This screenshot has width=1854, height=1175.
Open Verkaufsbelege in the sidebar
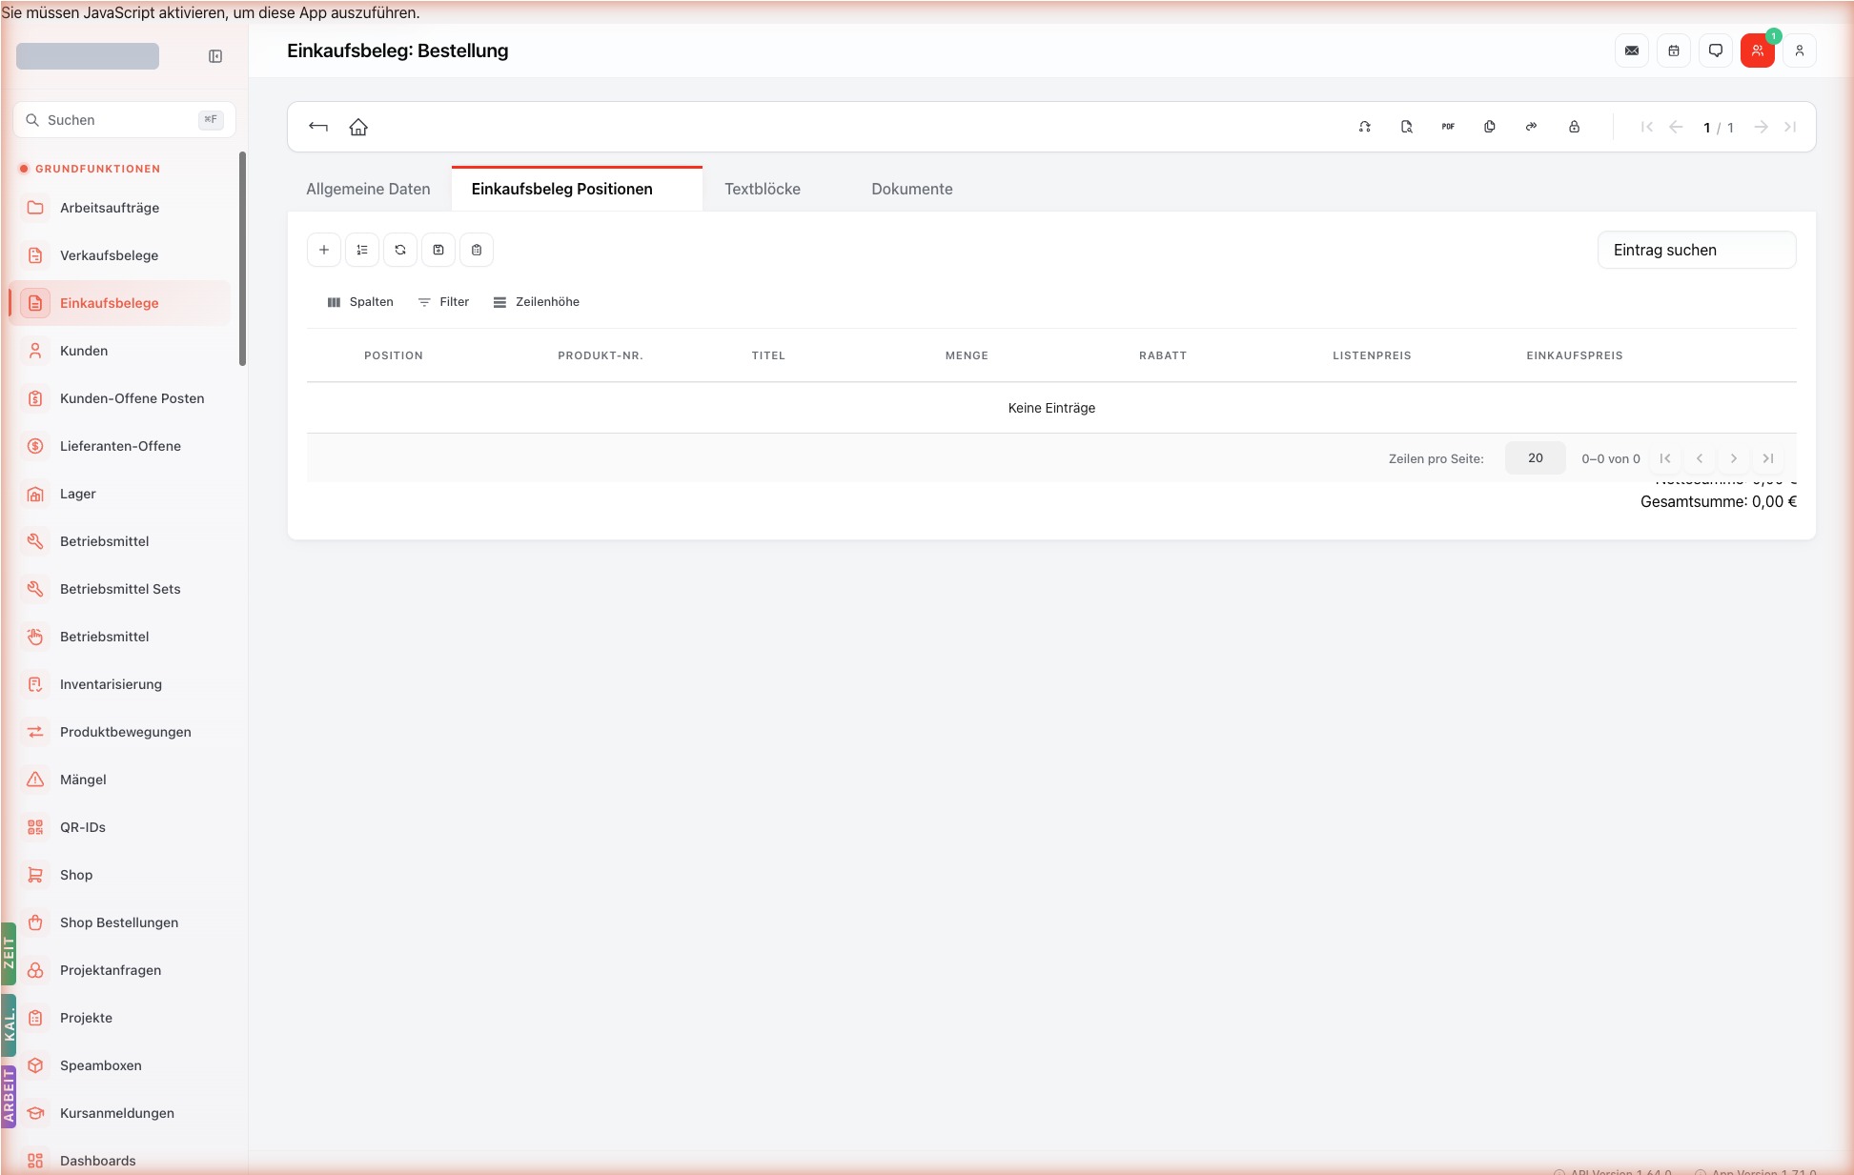coord(120,255)
